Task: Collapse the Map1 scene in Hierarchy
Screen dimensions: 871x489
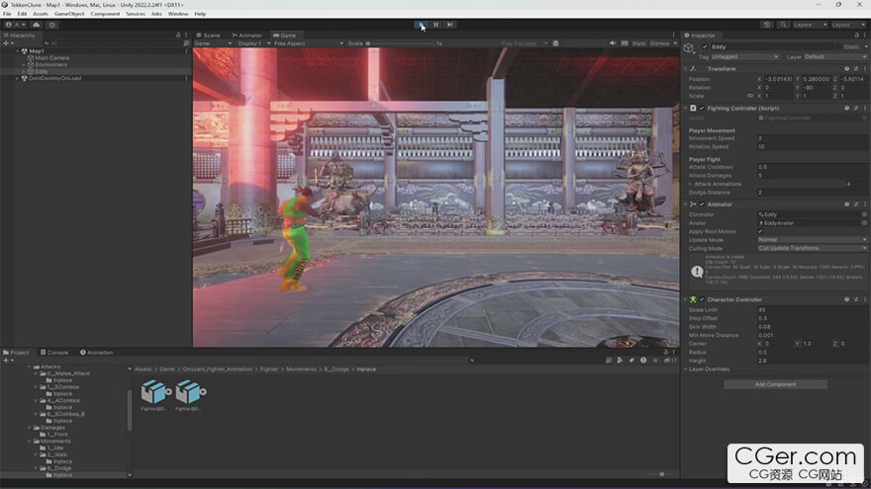Action: 17,51
